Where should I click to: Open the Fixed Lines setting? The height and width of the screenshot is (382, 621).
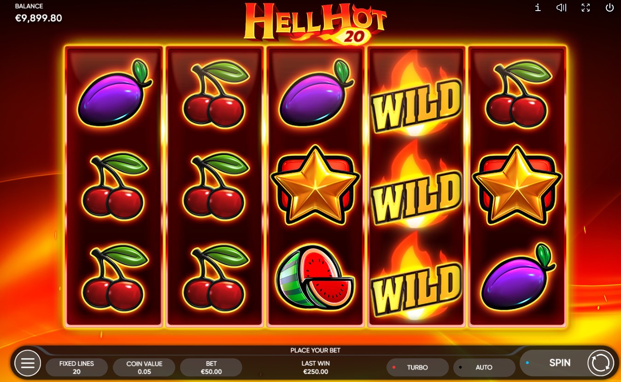[76, 367]
